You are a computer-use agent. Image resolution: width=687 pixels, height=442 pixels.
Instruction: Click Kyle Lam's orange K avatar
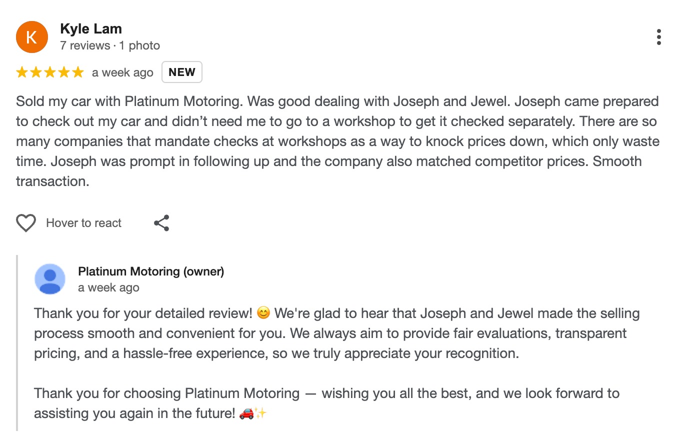[x=31, y=37]
